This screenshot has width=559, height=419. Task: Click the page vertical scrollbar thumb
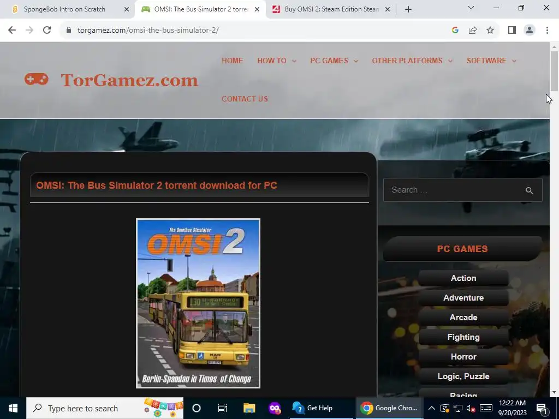[x=554, y=71]
